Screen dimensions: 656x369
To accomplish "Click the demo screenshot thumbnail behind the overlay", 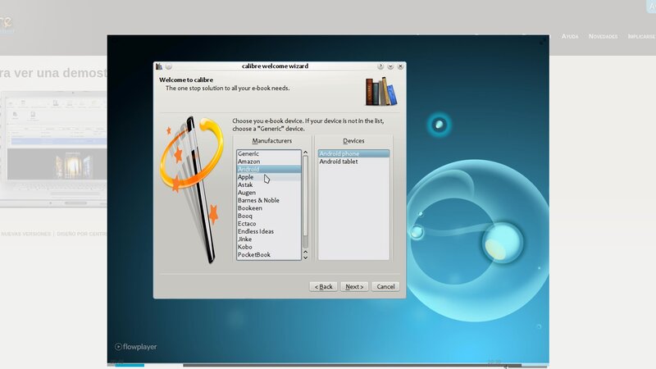I will pyautogui.click(x=53, y=149).
